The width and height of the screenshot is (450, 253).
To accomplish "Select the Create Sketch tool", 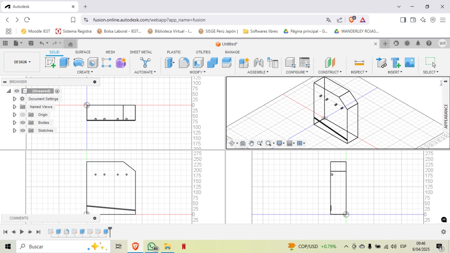I will (x=50, y=63).
